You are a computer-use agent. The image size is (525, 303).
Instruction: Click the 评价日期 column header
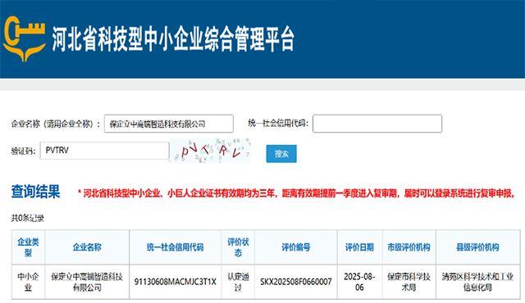359,247
